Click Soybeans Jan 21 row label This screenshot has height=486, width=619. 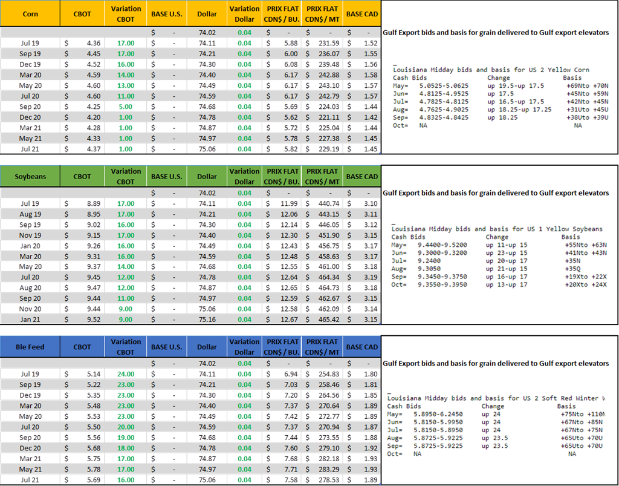click(x=30, y=320)
